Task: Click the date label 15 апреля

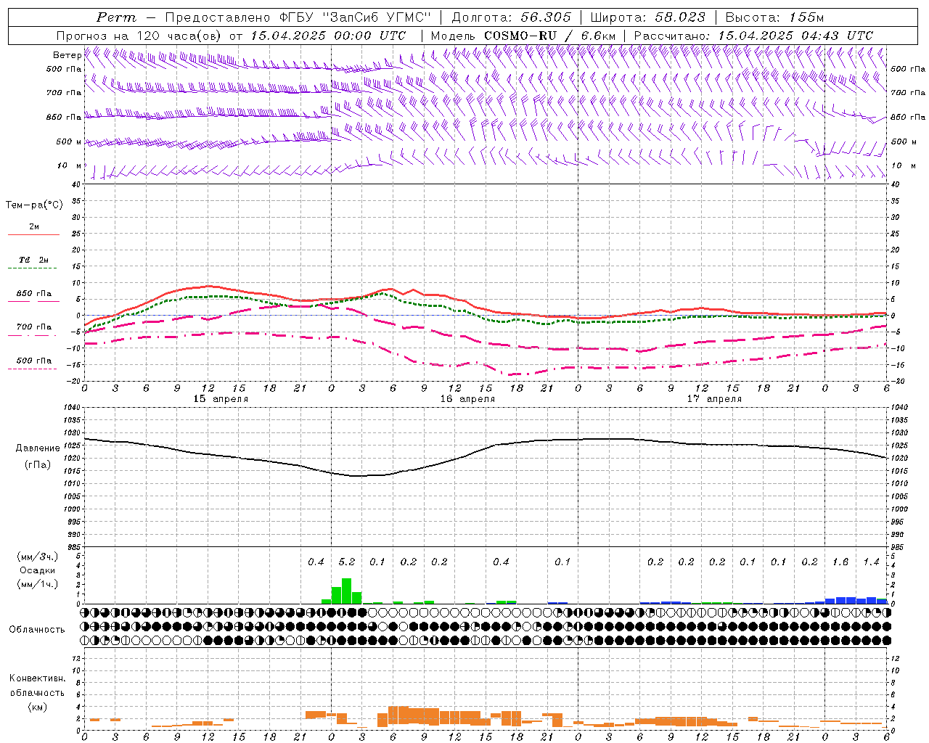Action: click(221, 399)
